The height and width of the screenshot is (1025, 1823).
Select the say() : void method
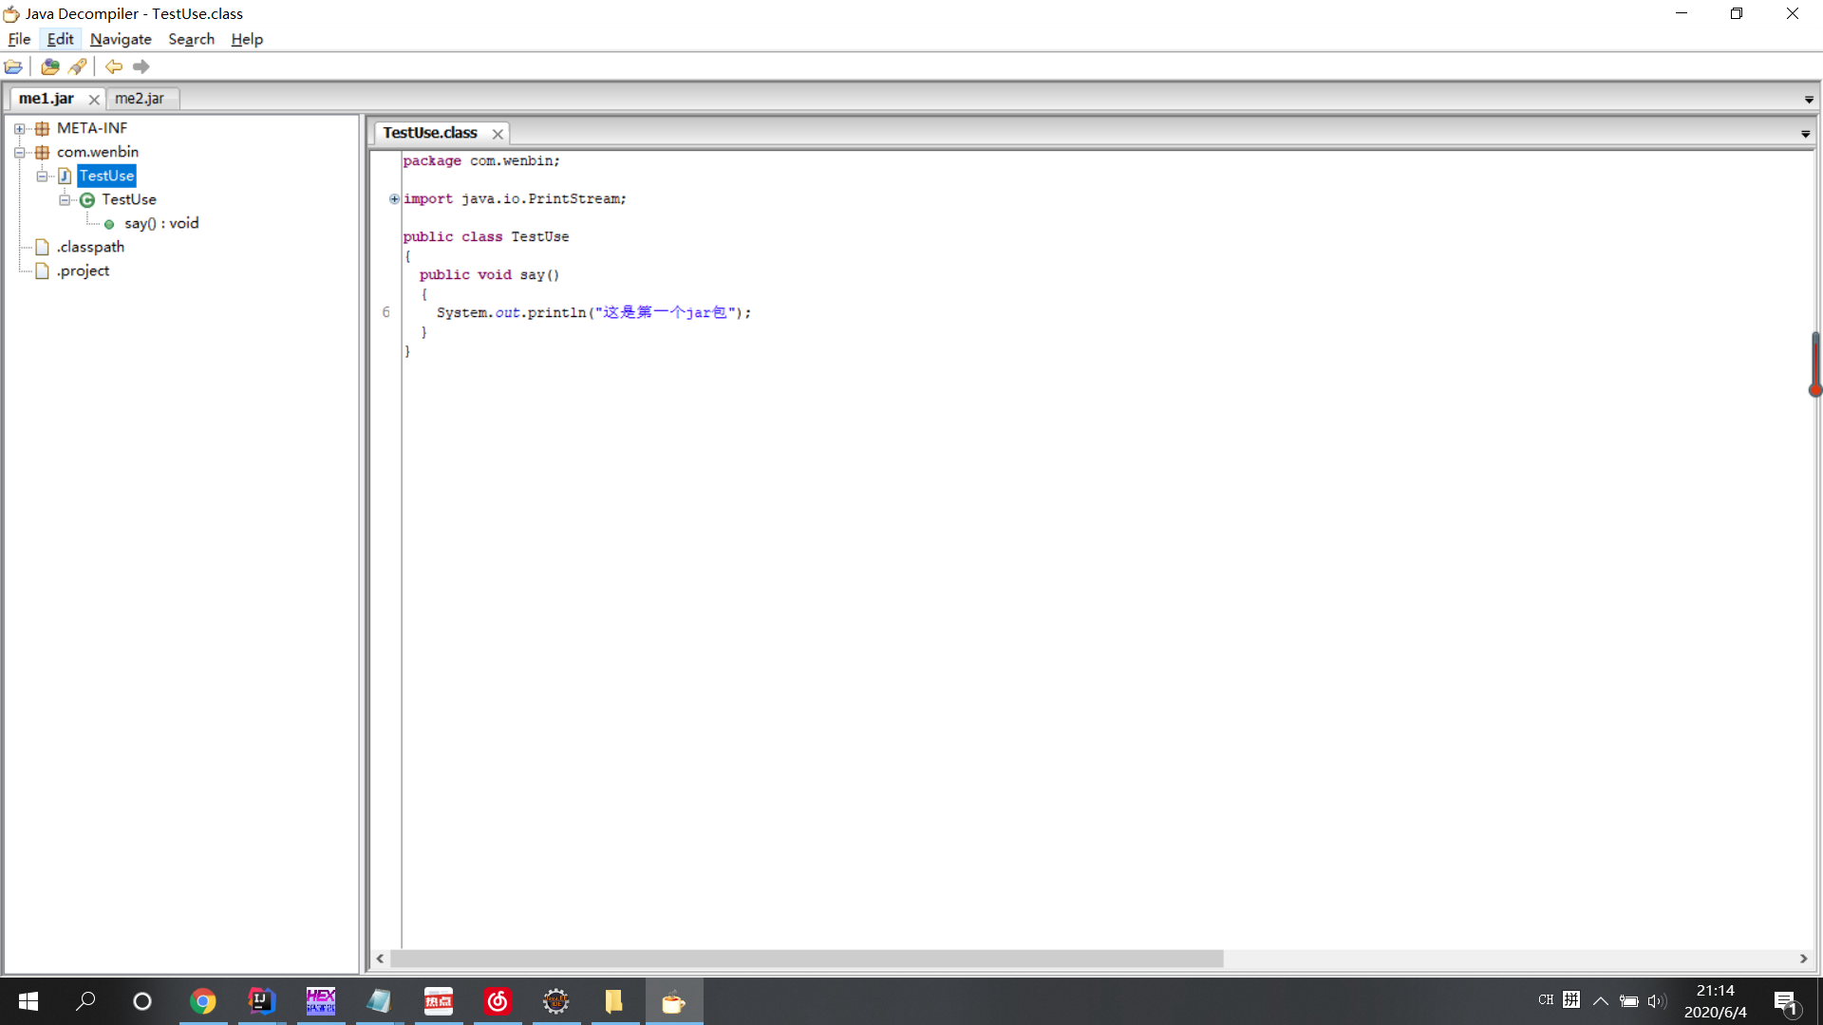161,224
